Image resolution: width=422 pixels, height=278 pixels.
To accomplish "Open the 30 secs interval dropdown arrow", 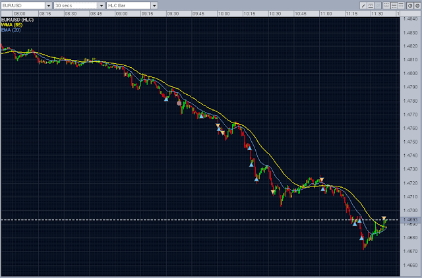I will click(102, 5).
